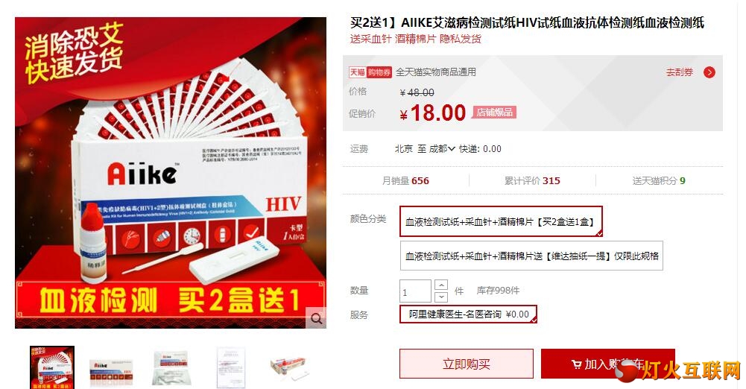
Task: Click the 天猫 购物券 badge icon
Action: [370, 72]
